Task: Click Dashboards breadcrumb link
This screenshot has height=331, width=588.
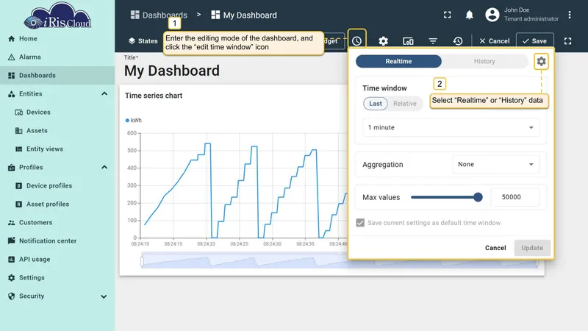Action: click(x=159, y=15)
